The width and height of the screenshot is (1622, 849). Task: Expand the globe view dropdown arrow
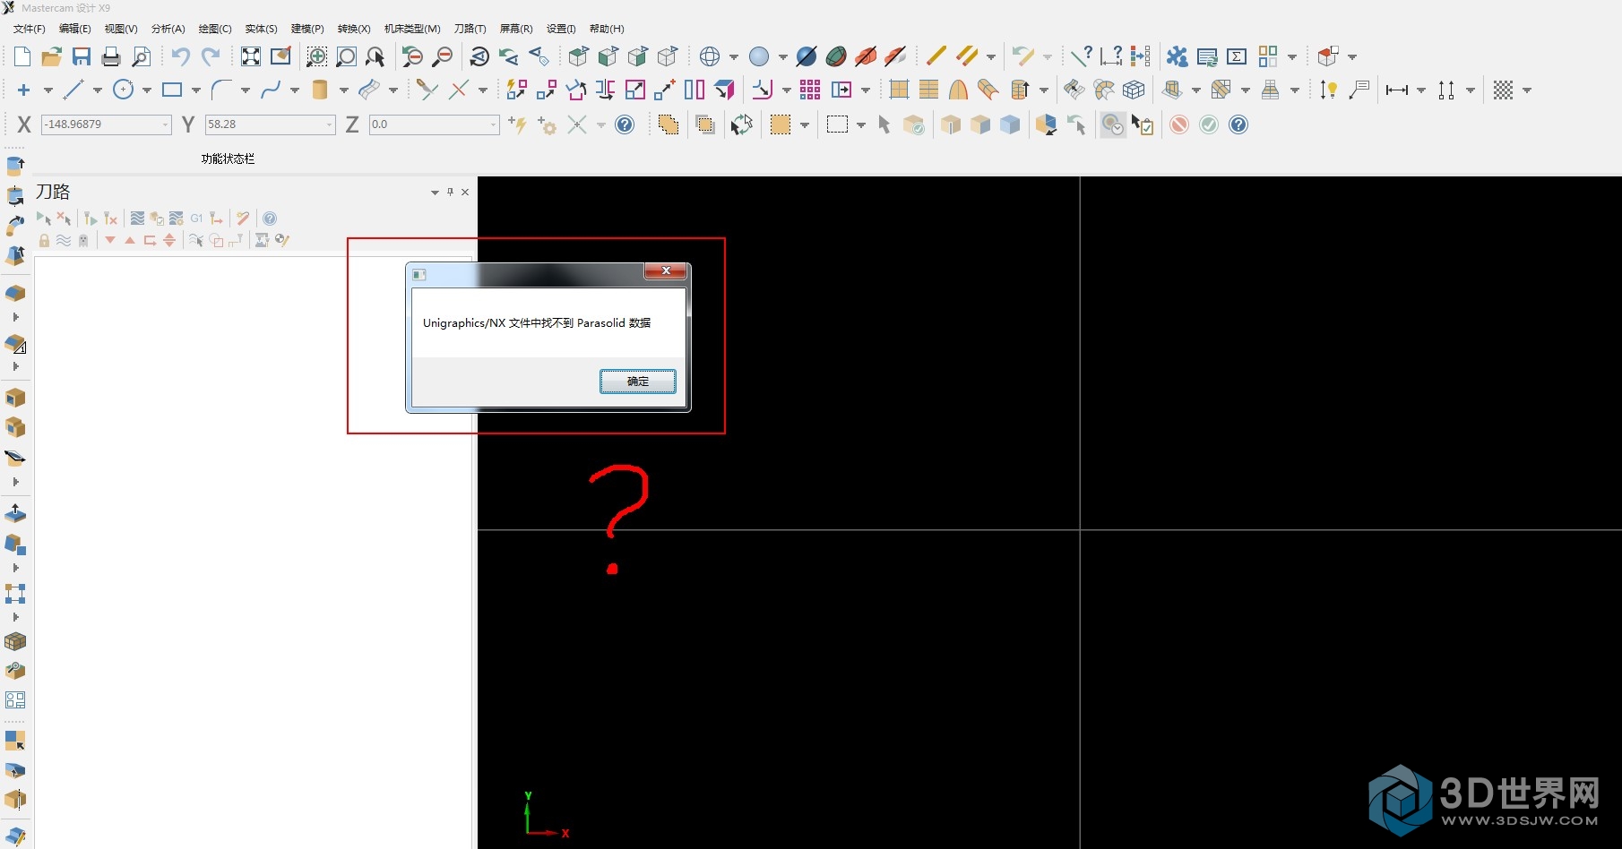click(734, 56)
